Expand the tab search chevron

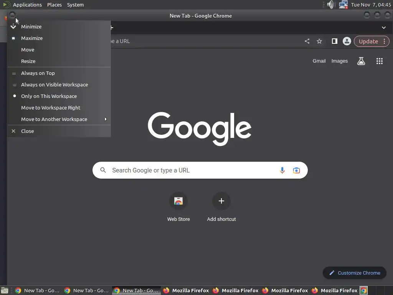pos(384,28)
